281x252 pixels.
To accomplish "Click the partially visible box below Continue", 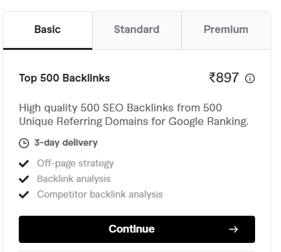I will click(x=137, y=251).
